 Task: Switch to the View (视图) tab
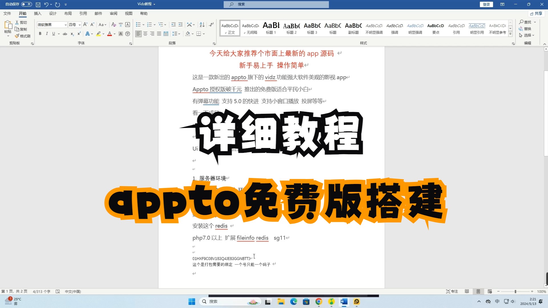[128, 13]
